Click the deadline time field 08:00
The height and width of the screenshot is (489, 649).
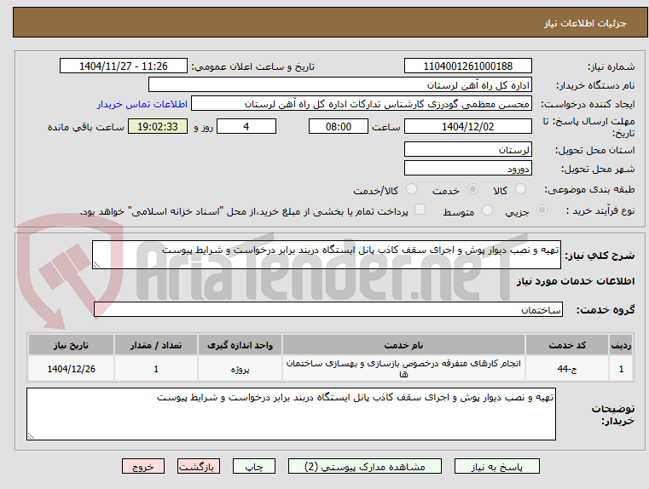coord(339,126)
